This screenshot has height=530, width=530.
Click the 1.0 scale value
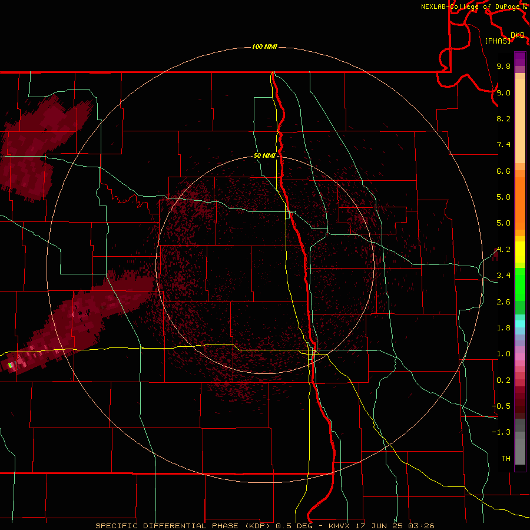point(503,354)
